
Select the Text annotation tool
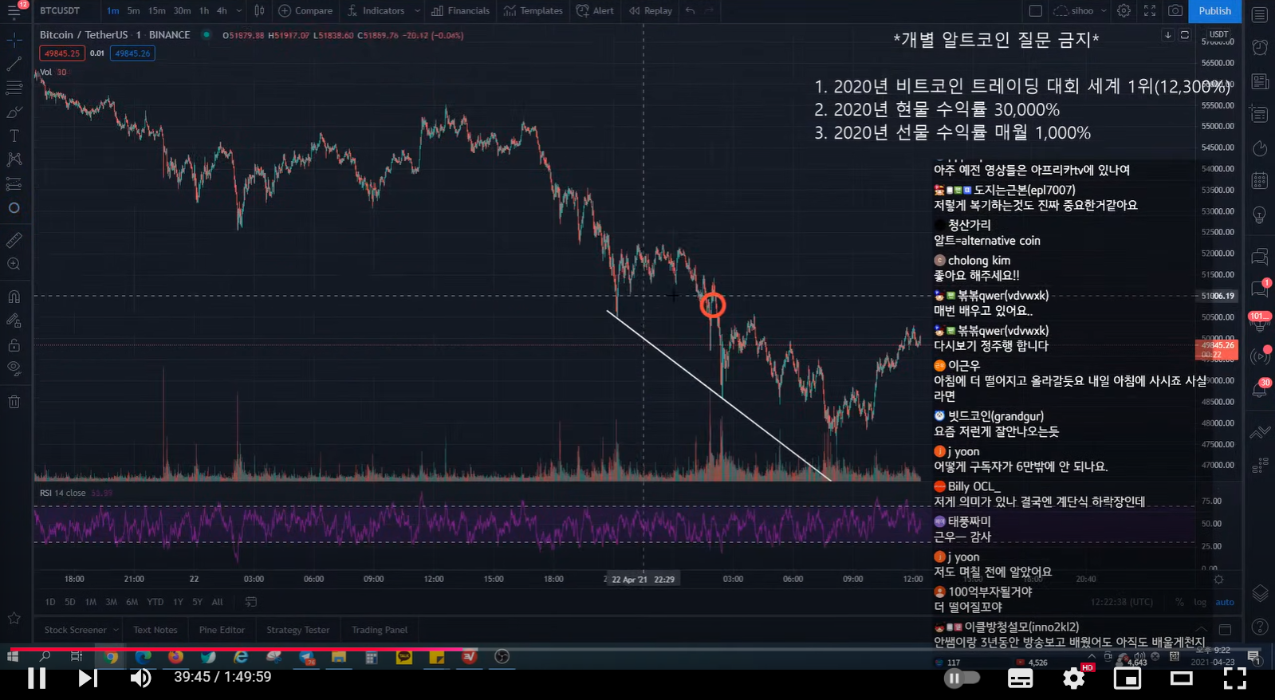coord(14,136)
